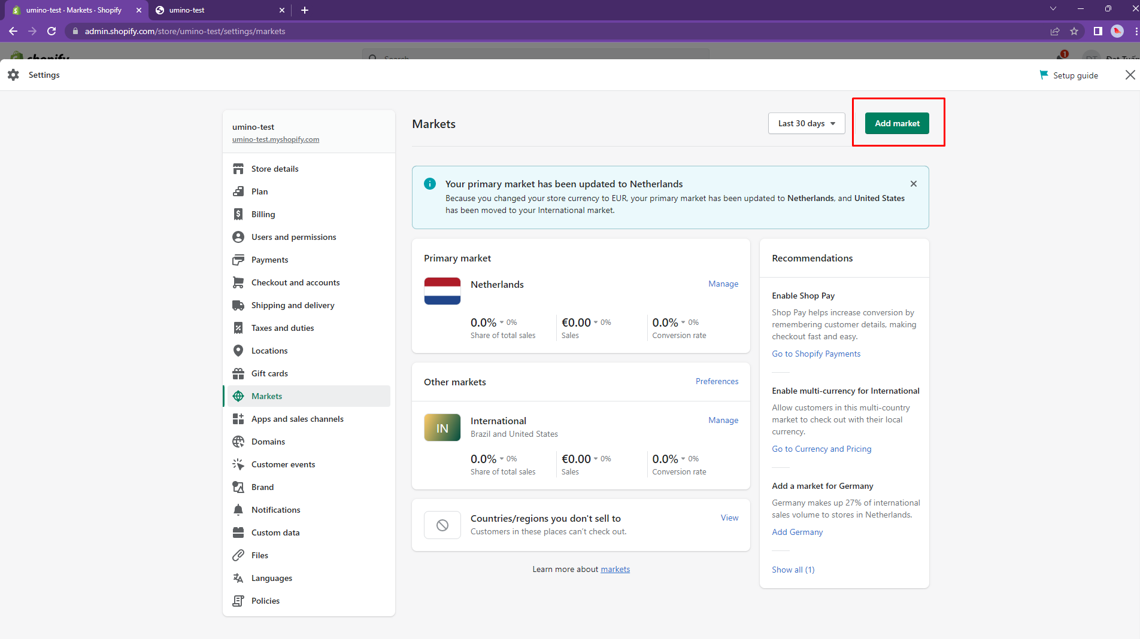This screenshot has width=1140, height=639.
Task: Open Payments settings section
Action: pos(269,260)
